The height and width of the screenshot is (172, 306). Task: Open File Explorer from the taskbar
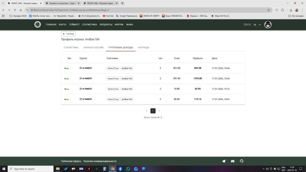click(58, 169)
